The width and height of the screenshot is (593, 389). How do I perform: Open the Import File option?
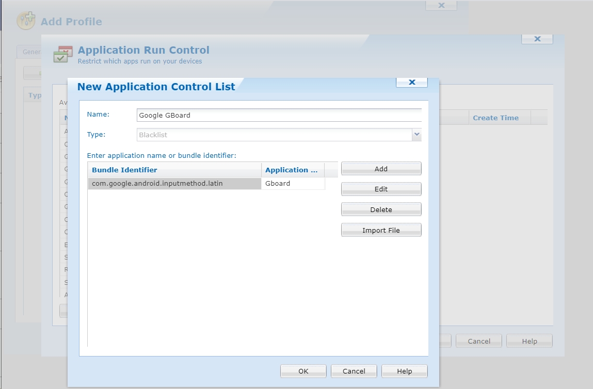(x=381, y=230)
